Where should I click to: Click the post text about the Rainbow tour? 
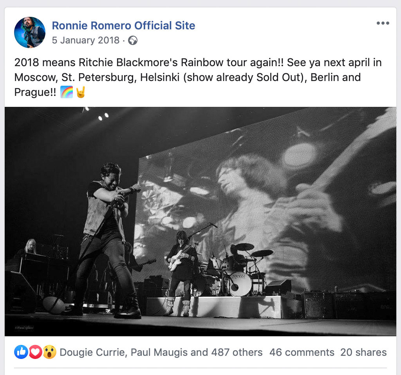point(198,77)
